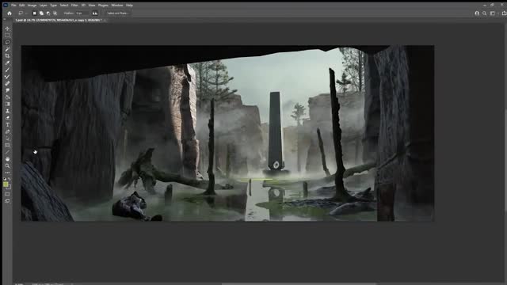
Task: Go to the Home screen icon
Action: coord(10,13)
